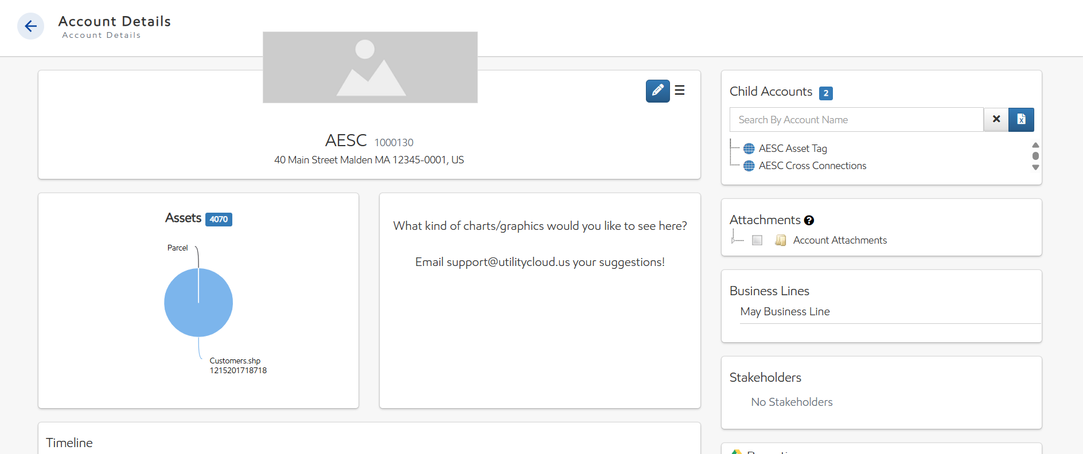1083x454 pixels.
Task: Click the Customers.shp chart label
Action: tap(238, 365)
